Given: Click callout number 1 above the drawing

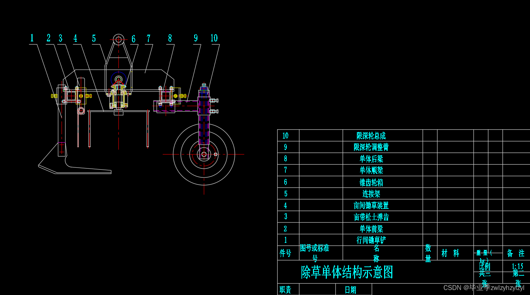Looking at the screenshot, I should pyautogui.click(x=32, y=38).
